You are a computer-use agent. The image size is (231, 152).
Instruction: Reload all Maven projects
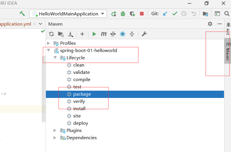51,34
